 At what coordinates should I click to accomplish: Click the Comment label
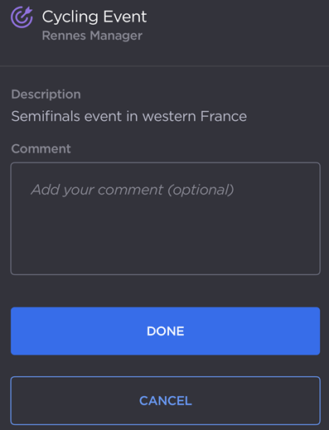(41, 148)
